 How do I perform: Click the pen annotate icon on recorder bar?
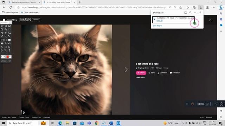pos(216,104)
